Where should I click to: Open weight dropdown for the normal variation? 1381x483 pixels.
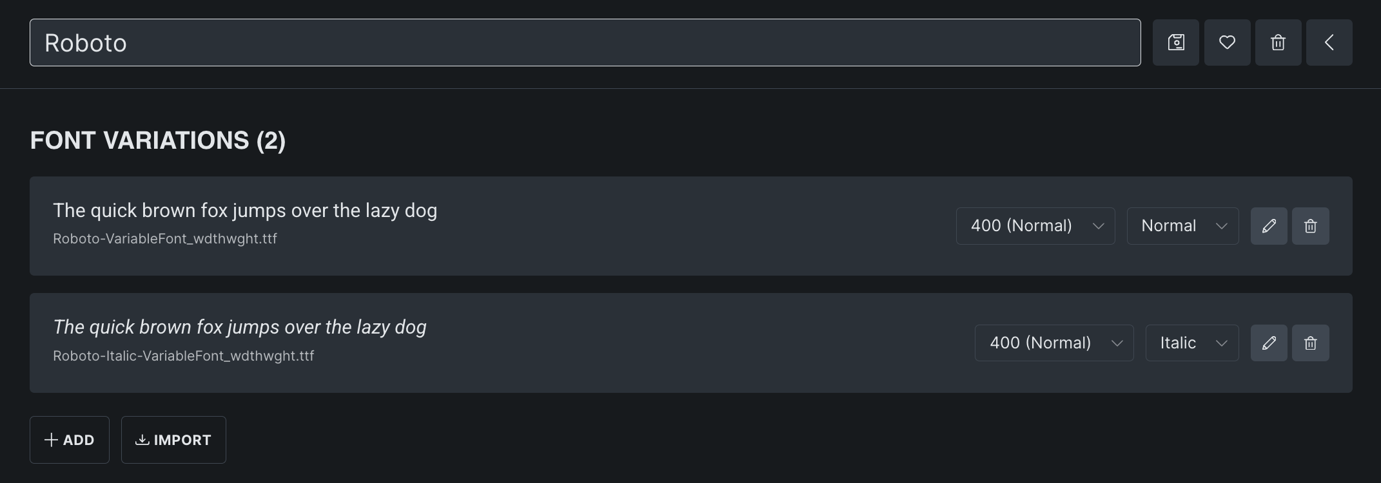pyautogui.click(x=1035, y=226)
